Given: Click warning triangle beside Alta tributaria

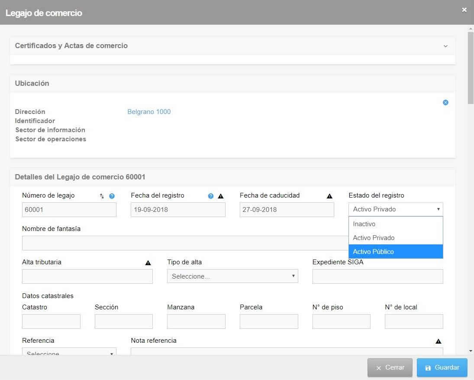Looking at the screenshot, I should pyautogui.click(x=148, y=263).
